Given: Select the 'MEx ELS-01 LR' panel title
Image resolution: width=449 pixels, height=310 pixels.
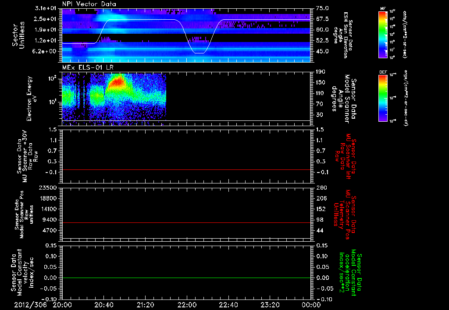Looking at the screenshot, I should click(88, 67).
